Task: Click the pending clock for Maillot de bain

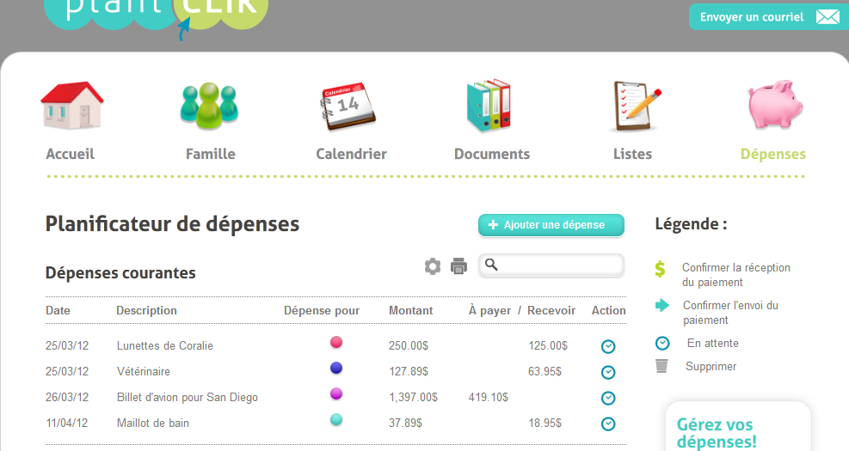Action: pos(608,424)
